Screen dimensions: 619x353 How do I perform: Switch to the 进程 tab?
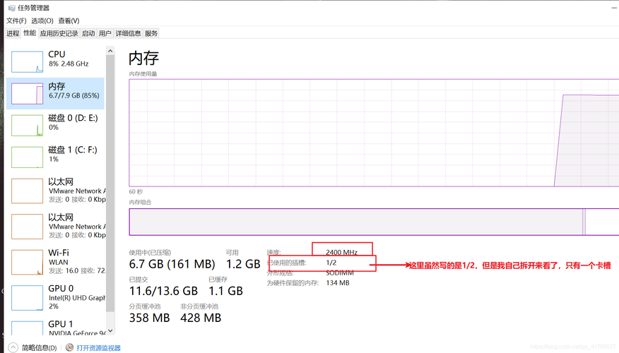tap(13, 33)
